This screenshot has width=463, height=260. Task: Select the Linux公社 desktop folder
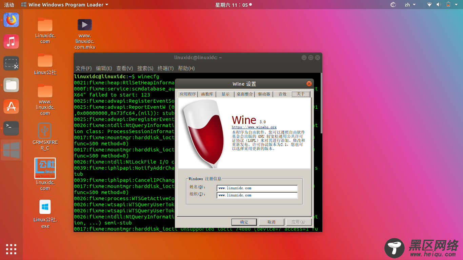point(45,64)
